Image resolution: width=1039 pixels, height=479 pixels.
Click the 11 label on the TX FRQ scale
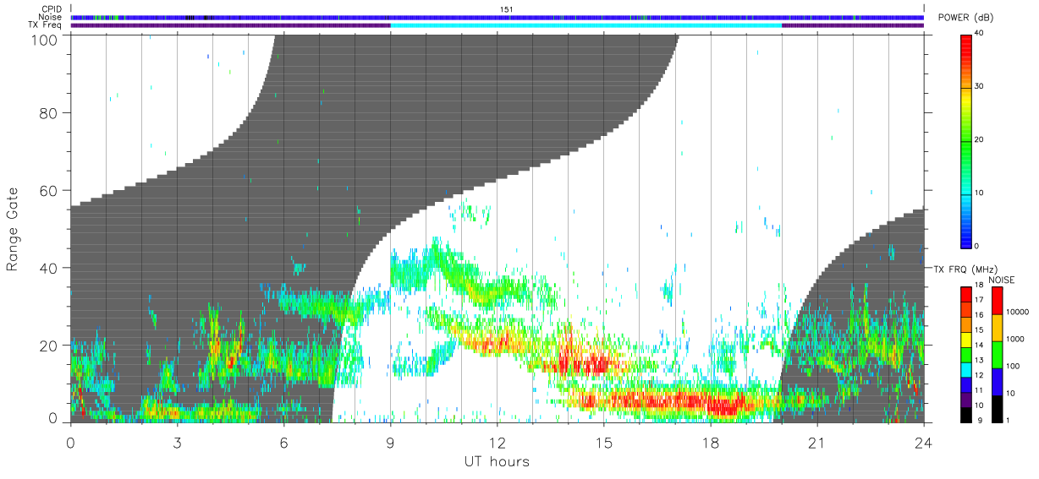click(980, 389)
